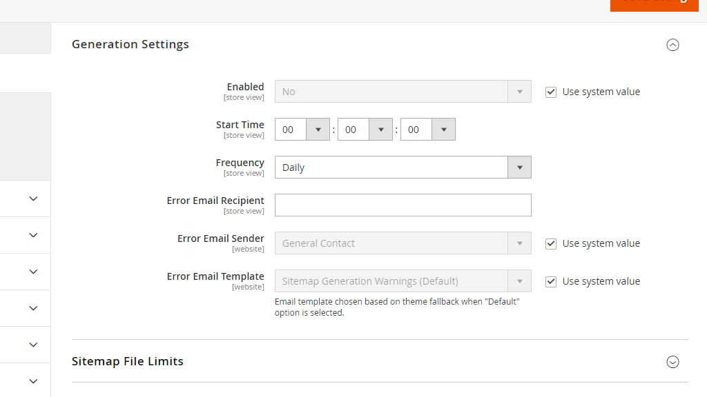
Task: Click the circular chevron icon beside Generation Settings
Action: tap(672, 45)
